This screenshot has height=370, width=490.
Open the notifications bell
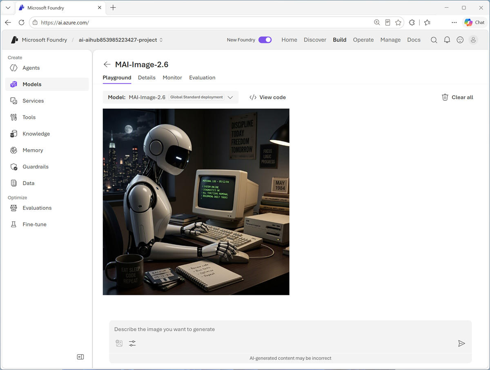[447, 40]
